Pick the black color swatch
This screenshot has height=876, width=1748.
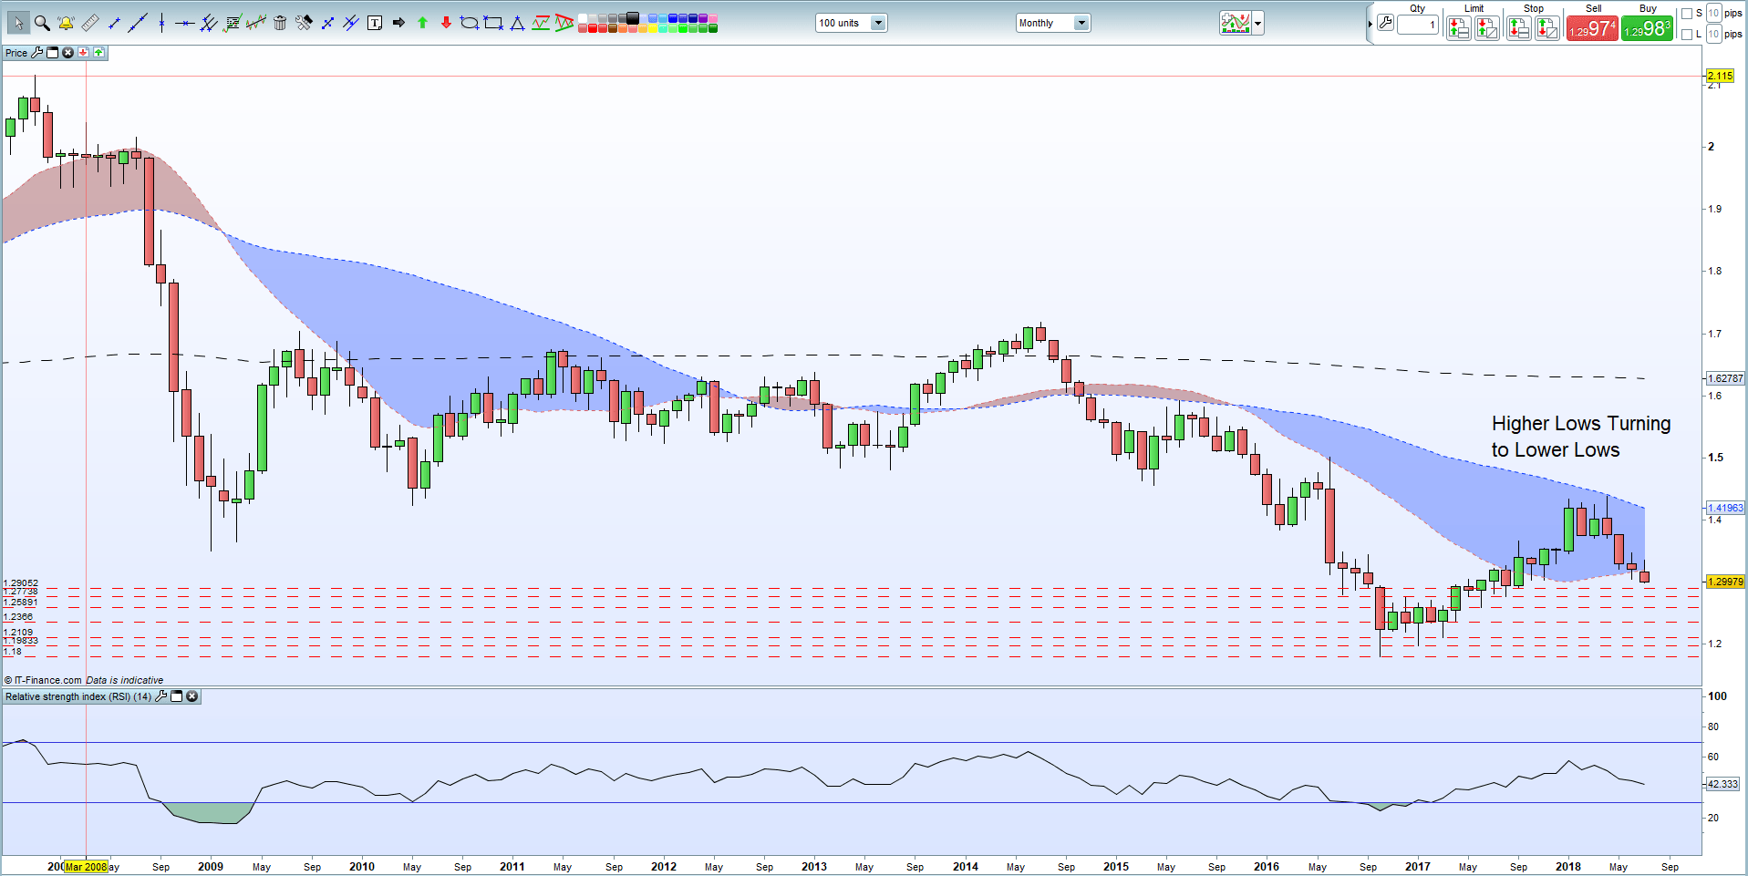click(x=632, y=17)
